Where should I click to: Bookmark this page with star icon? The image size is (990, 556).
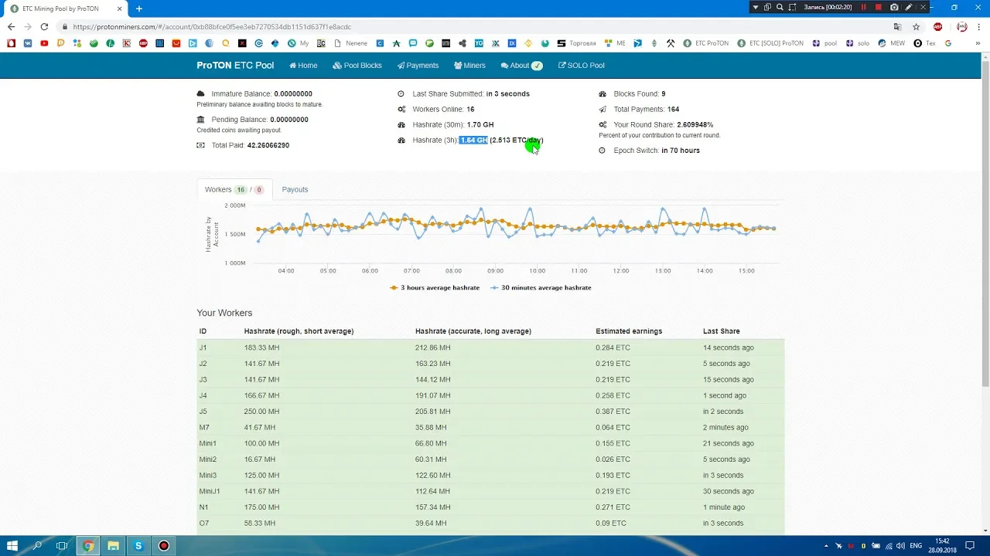tap(916, 26)
